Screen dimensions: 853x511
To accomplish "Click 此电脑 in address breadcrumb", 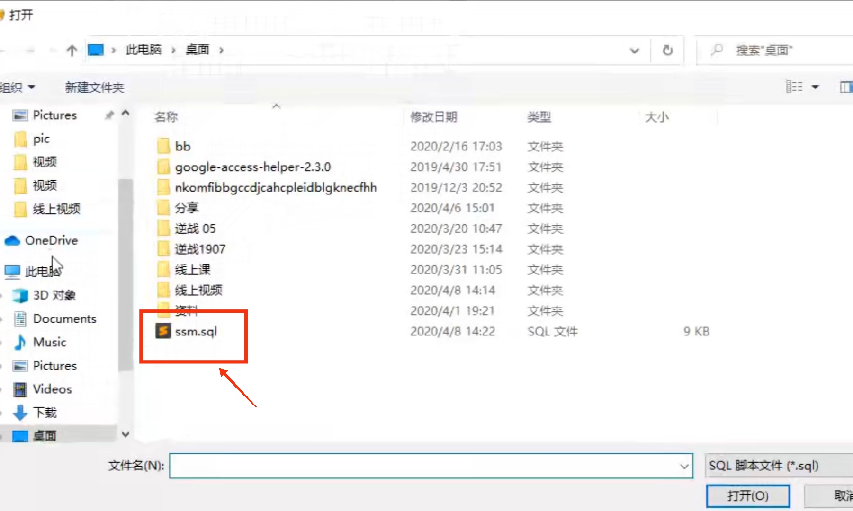I will tap(144, 50).
